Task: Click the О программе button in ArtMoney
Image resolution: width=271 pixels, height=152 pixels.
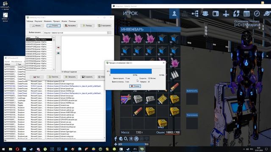Action: tap(105, 26)
